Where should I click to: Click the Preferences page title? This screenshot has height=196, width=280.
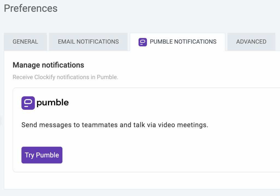point(30,8)
